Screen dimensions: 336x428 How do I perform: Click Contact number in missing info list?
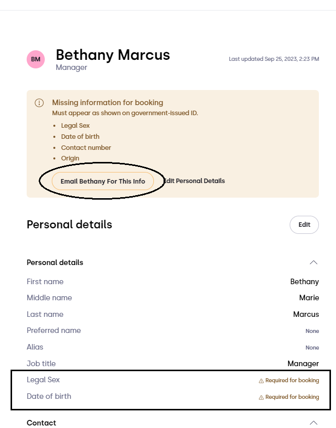pos(86,148)
